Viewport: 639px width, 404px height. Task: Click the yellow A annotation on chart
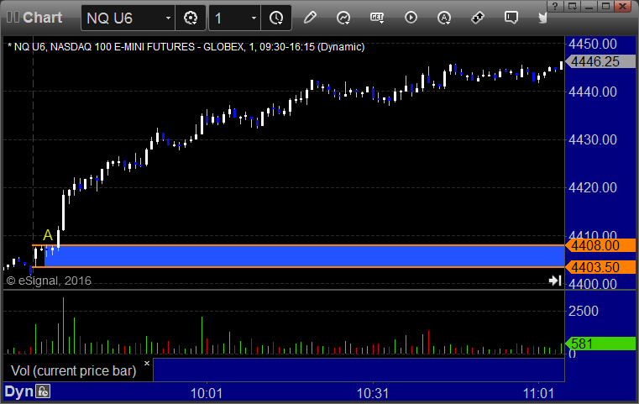coord(48,235)
